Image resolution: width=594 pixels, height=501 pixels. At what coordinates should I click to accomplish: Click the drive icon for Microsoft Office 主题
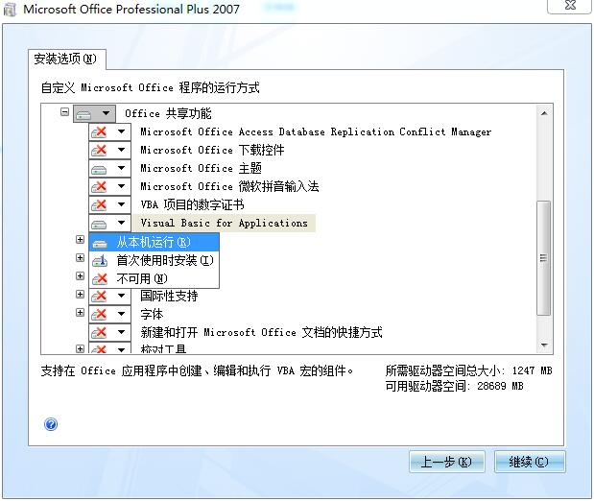[x=99, y=168]
